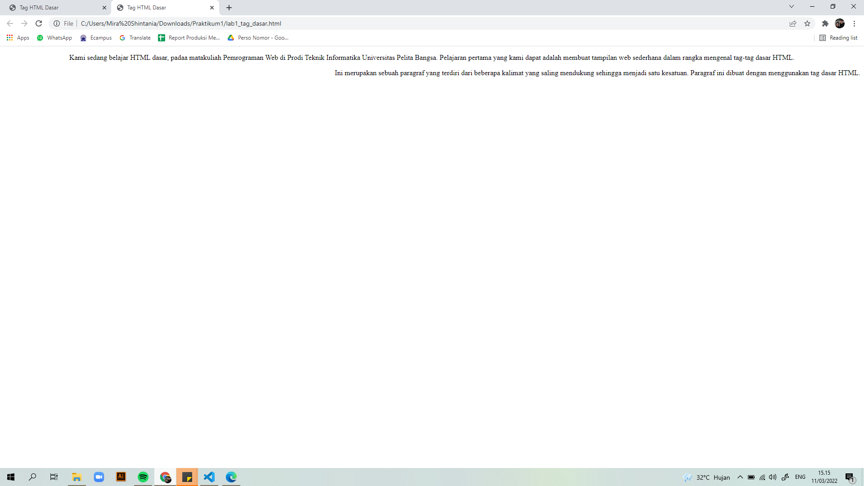Viewport: 864px width, 486px height.
Task: Bookmark this page with star icon
Action: (807, 23)
